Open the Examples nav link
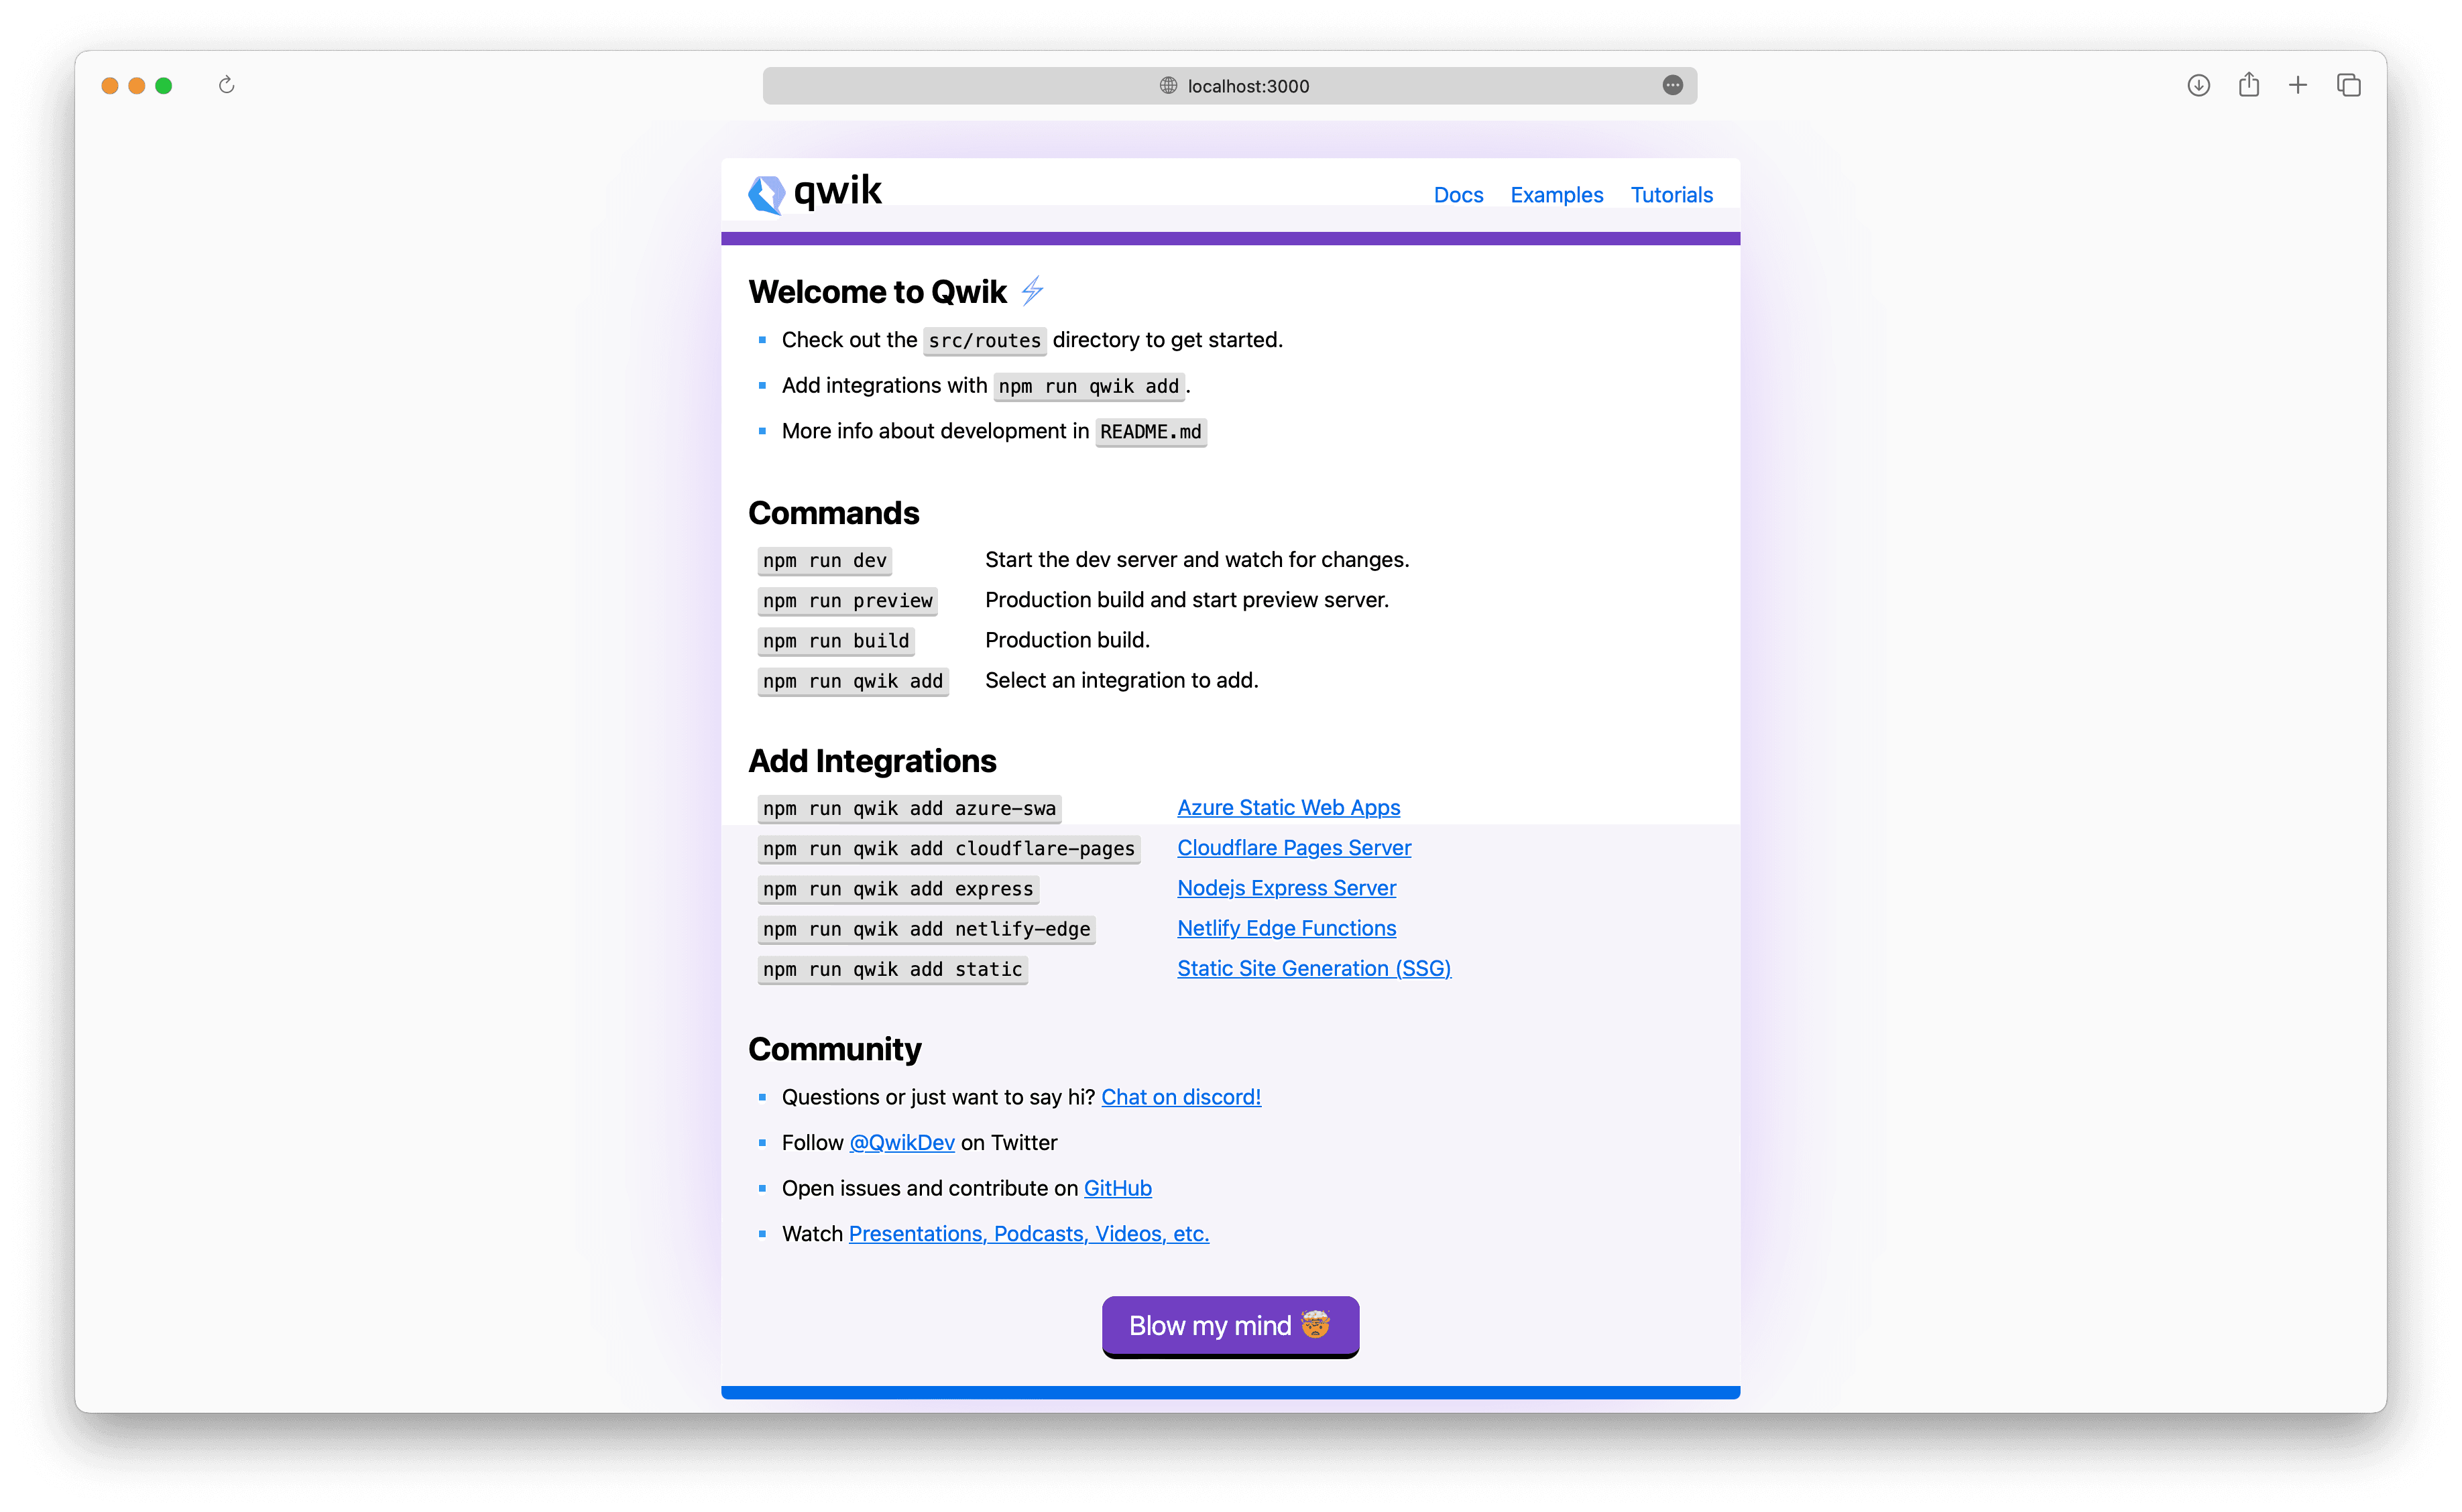This screenshot has width=2462, height=1512. 1556,195
